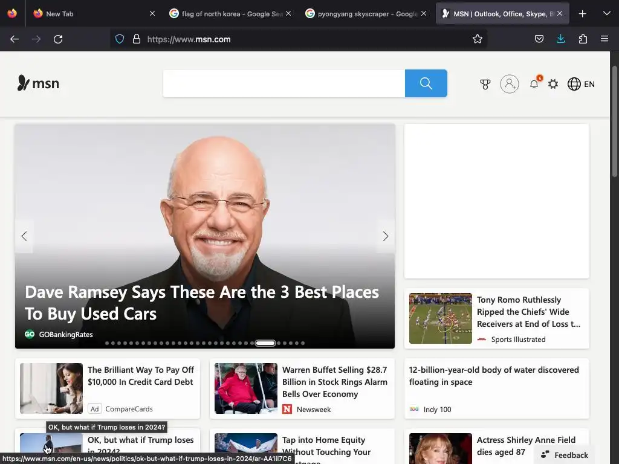Viewport: 619px width, 464px height.
Task: Open MSN notifications bell
Action: click(534, 84)
